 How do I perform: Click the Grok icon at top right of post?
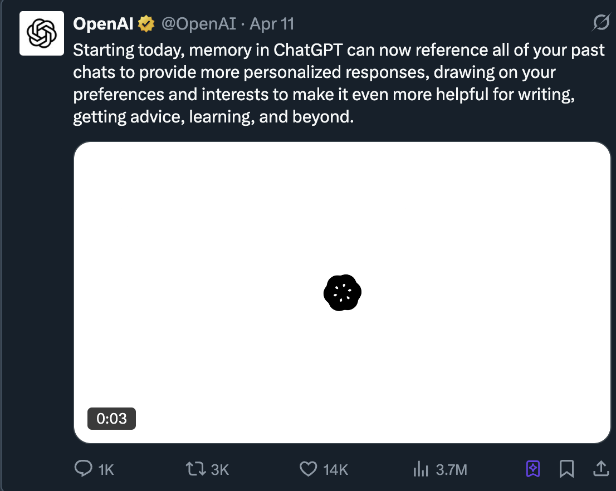click(x=600, y=23)
